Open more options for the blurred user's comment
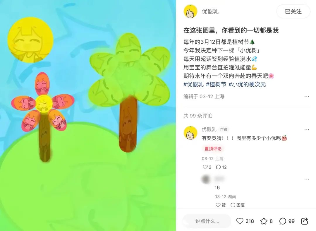The height and width of the screenshot is (231, 316). (307, 179)
